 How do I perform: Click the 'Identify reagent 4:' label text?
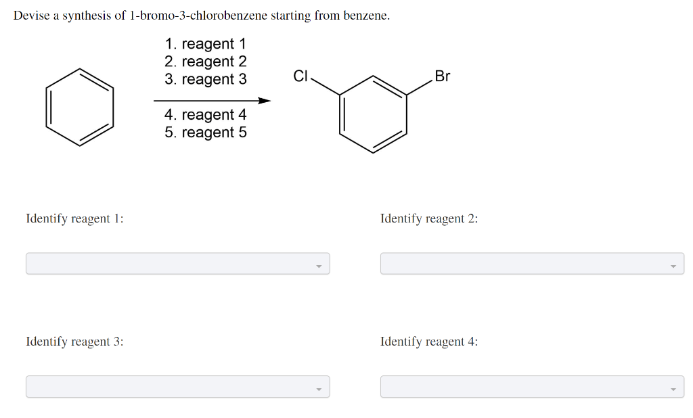tap(429, 342)
